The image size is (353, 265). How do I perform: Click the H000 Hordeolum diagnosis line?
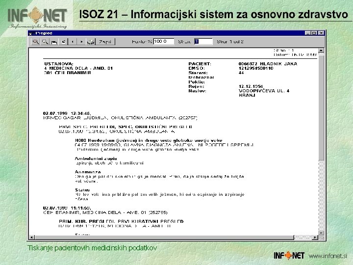(149, 140)
